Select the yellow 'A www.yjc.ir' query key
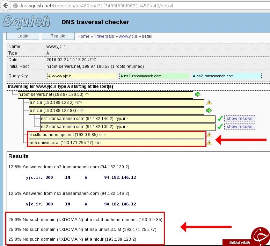 pyautogui.click(x=82, y=76)
